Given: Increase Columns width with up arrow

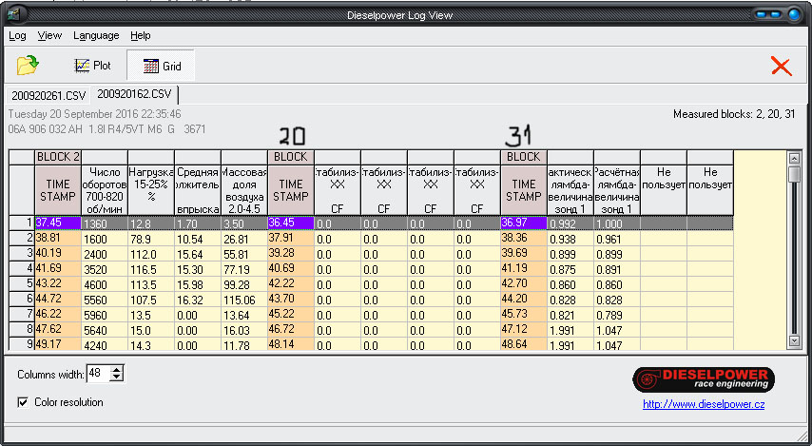Looking at the screenshot, I should 117,370.
